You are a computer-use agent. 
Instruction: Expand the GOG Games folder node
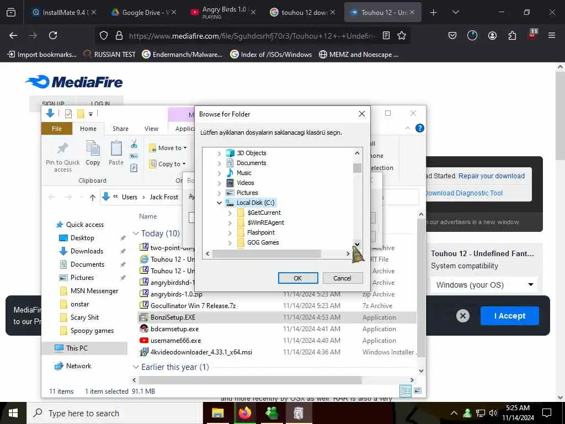pos(230,243)
